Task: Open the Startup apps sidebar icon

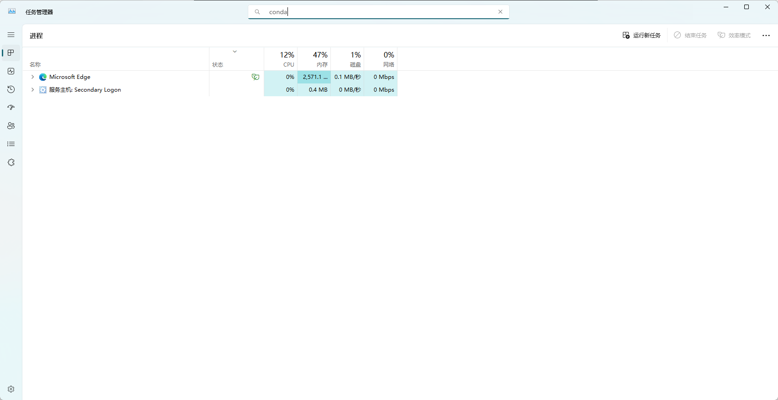Action: tap(11, 108)
